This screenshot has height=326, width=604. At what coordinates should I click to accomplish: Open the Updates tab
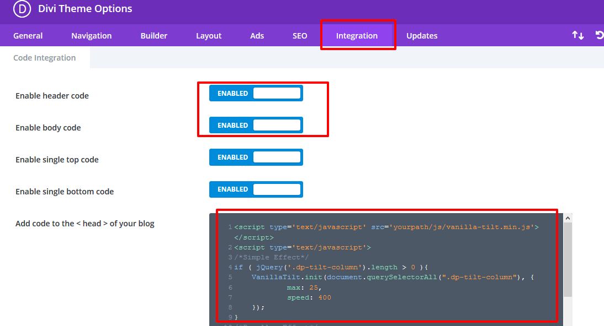(x=422, y=36)
